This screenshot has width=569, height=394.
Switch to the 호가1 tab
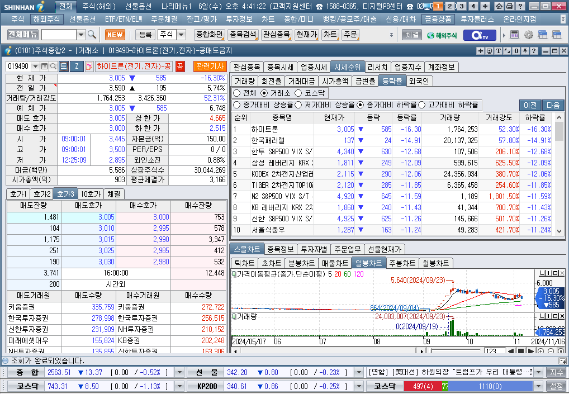18,194
